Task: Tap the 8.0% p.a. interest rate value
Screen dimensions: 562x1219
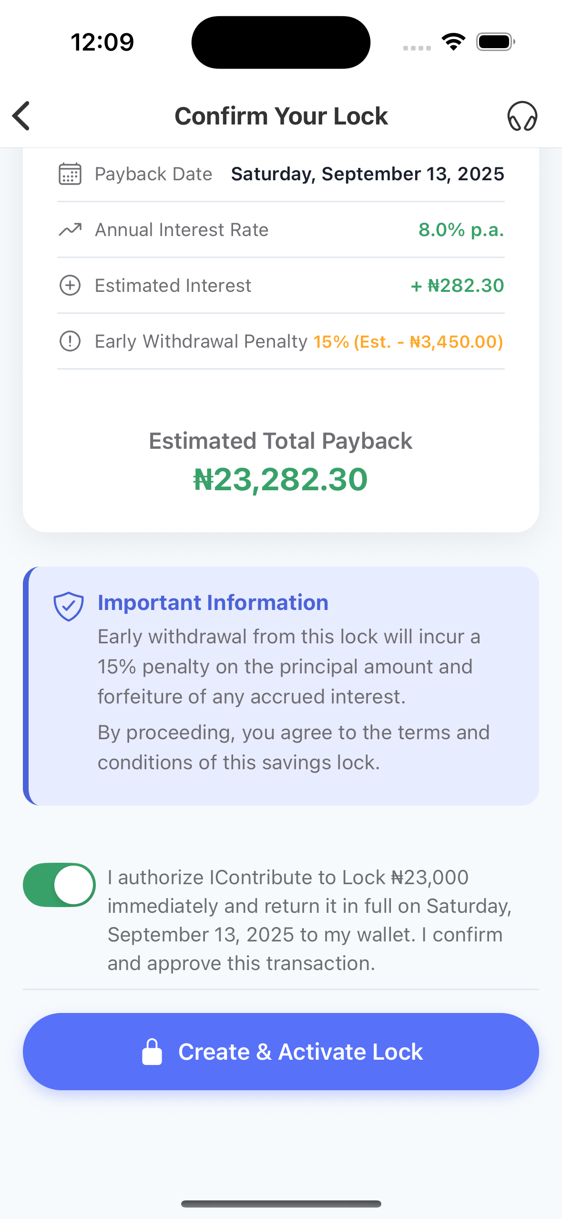Action: coord(461,230)
